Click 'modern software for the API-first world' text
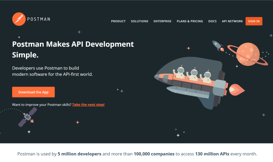273x162 pixels. [x=53, y=74]
